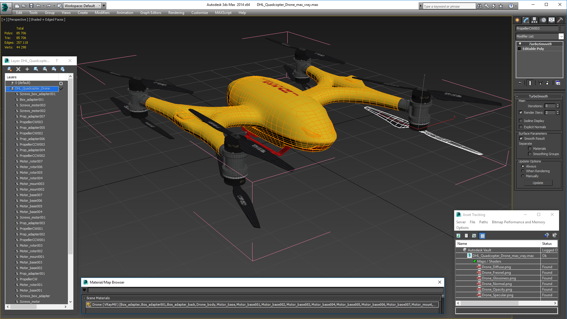Viewport: 567px width, 319px height.
Task: Open the MAXScript menu
Action: [223, 13]
